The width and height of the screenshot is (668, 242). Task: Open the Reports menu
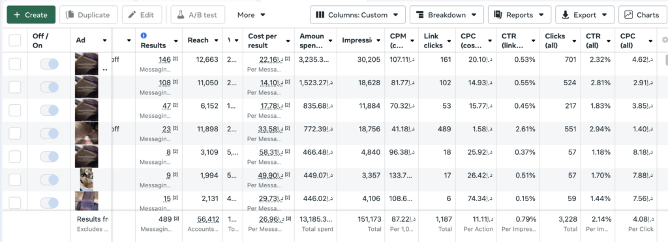[519, 15]
